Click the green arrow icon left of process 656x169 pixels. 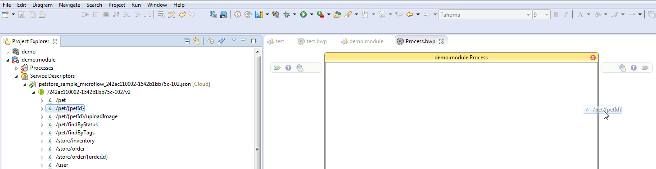[277, 68]
